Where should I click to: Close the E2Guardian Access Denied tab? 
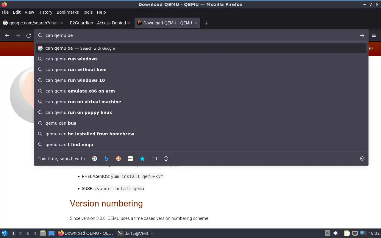[x=129, y=23]
